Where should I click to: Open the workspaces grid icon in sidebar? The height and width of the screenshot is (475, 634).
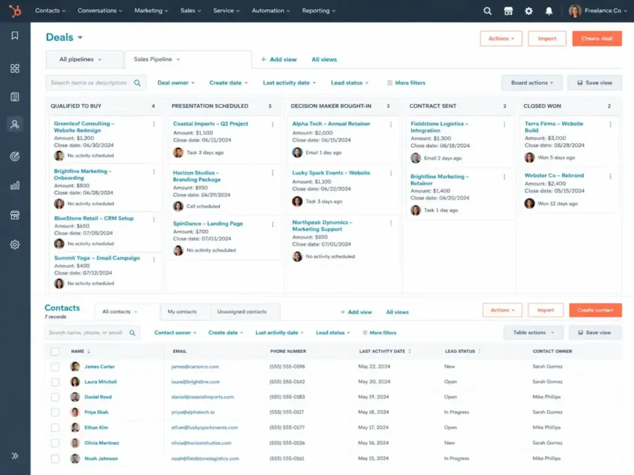tap(15, 68)
